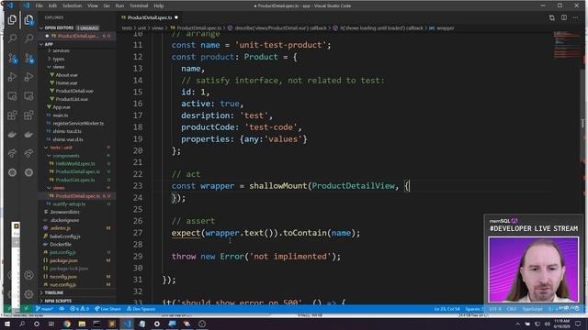Screen dimensions: 588x330
Task: Click line number 23 in the gutter
Action: pos(138,186)
